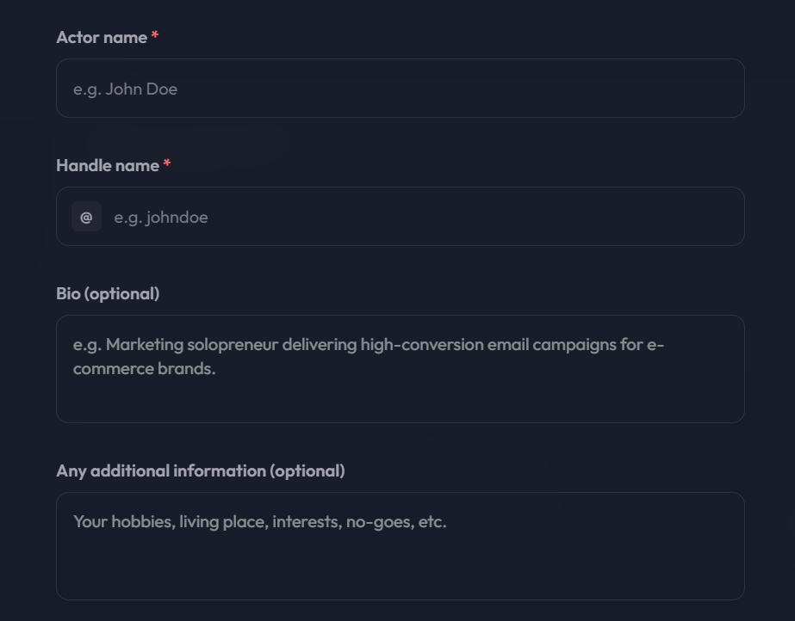The image size is (795, 621).
Task: Click the "commerce brands." placeholder line in Bio
Action: (x=145, y=368)
